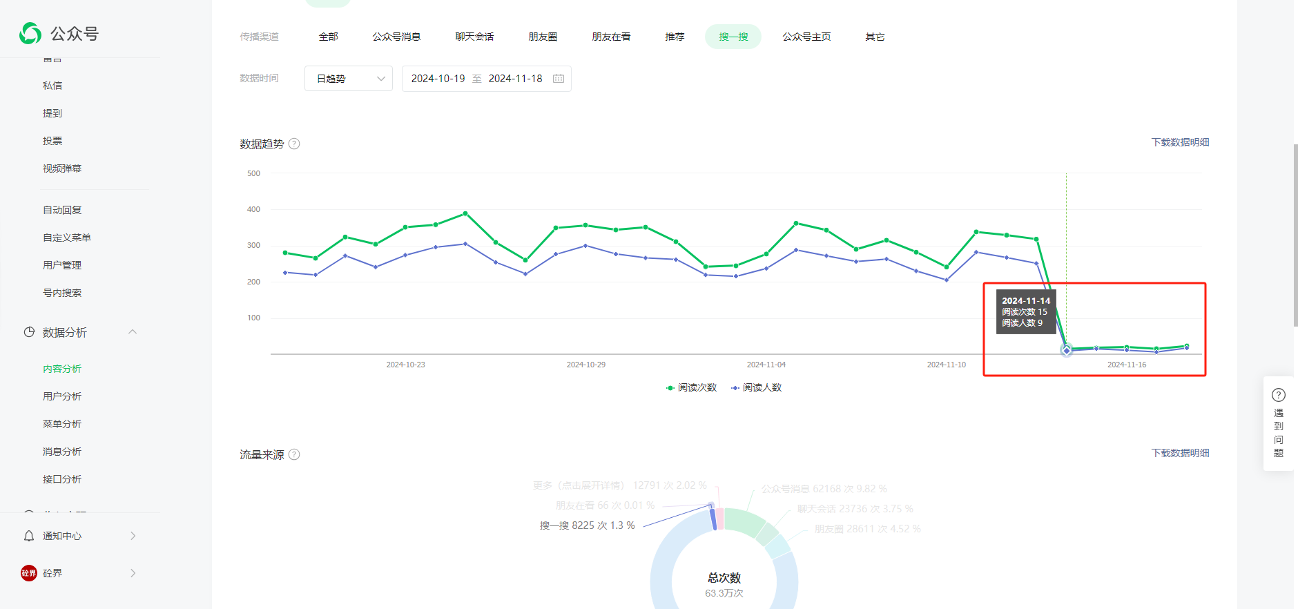1298x609 pixels.
Task: Open 接口分析 in sidebar
Action: click(62, 479)
